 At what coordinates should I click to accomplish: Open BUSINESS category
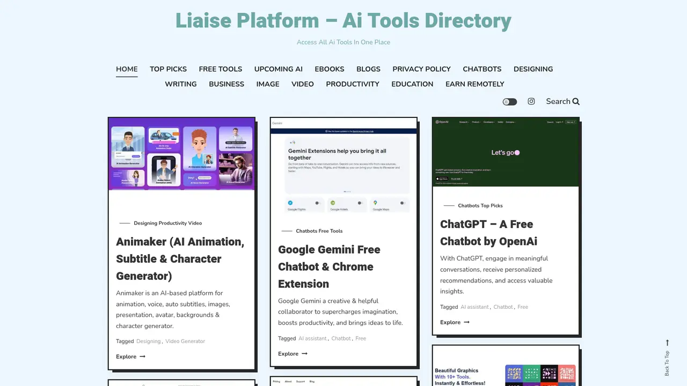[x=226, y=84]
